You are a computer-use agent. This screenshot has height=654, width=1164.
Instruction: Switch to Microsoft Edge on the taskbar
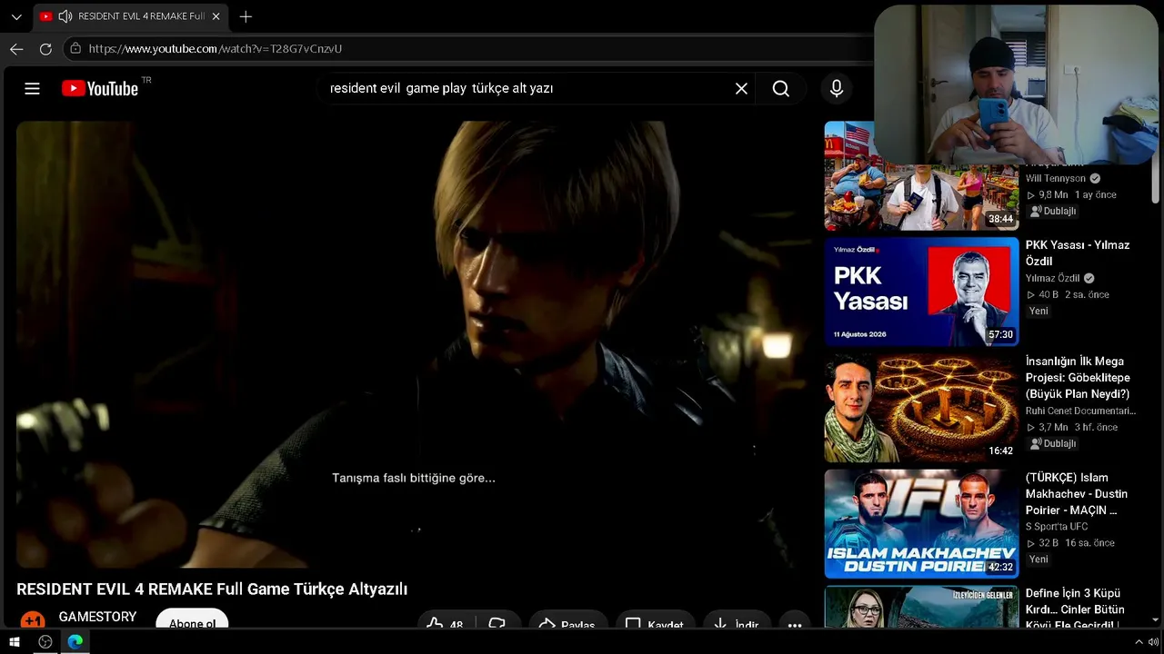[x=75, y=642]
